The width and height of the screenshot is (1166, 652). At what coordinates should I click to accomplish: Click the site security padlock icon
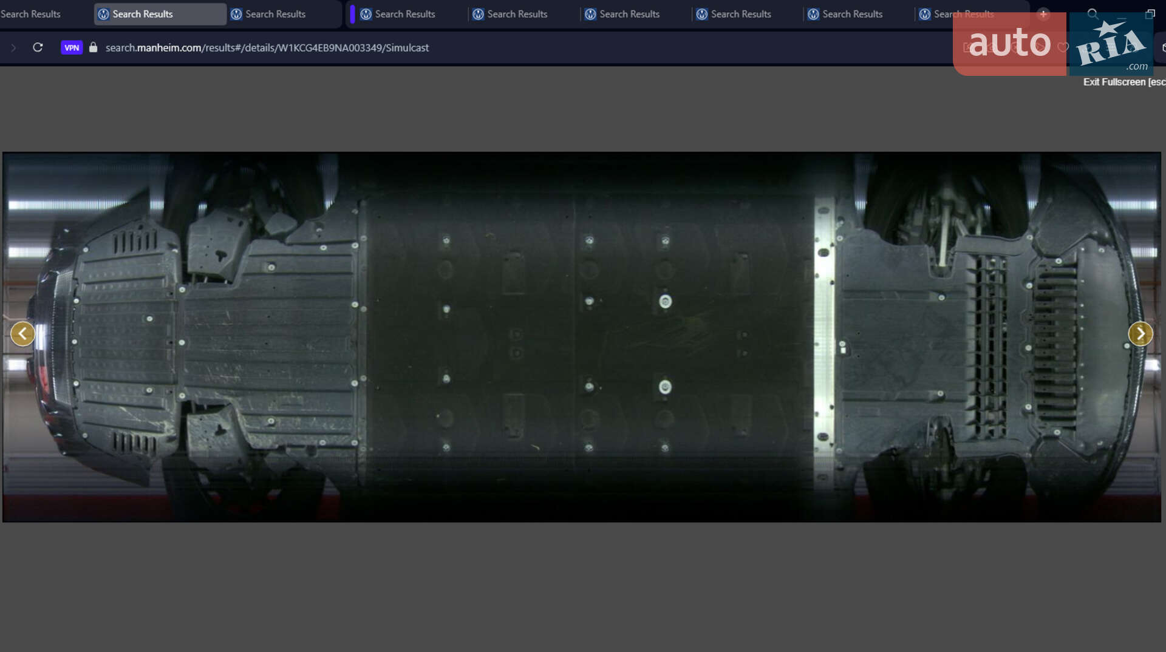(93, 47)
